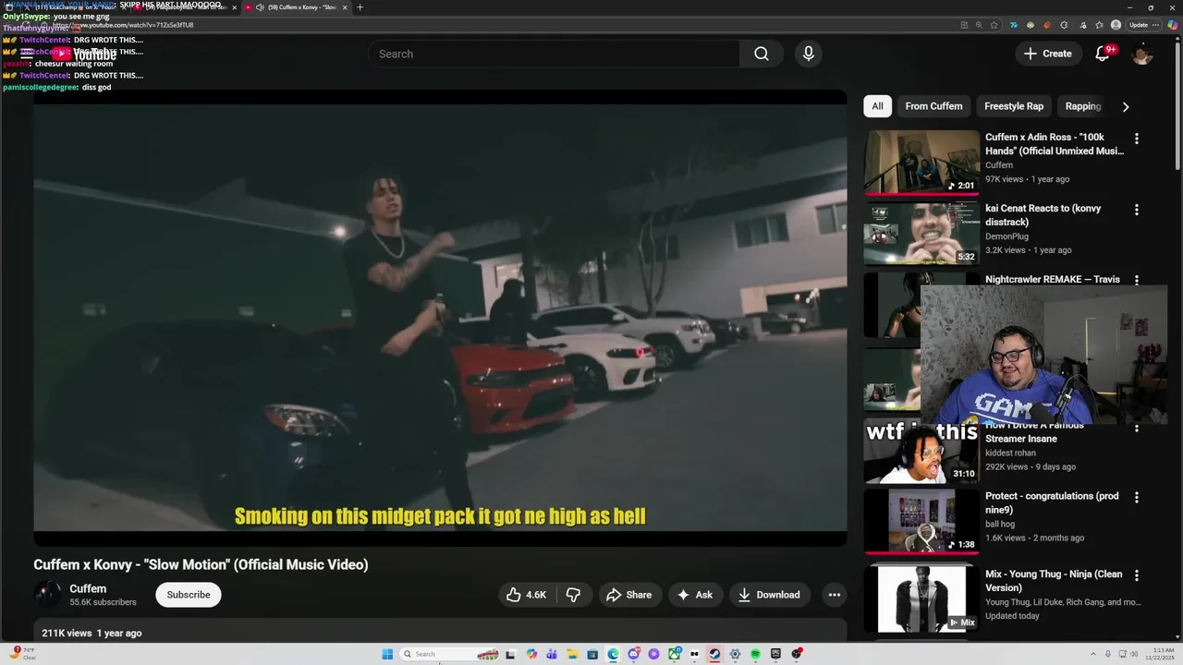This screenshot has width=1183, height=665.
Task: Open File Explorer from taskbar
Action: tap(572, 654)
